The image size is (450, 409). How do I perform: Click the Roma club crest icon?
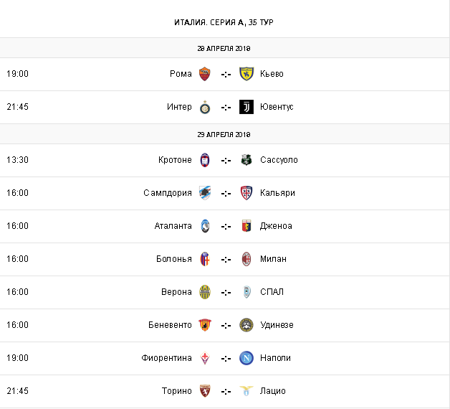[x=205, y=74]
